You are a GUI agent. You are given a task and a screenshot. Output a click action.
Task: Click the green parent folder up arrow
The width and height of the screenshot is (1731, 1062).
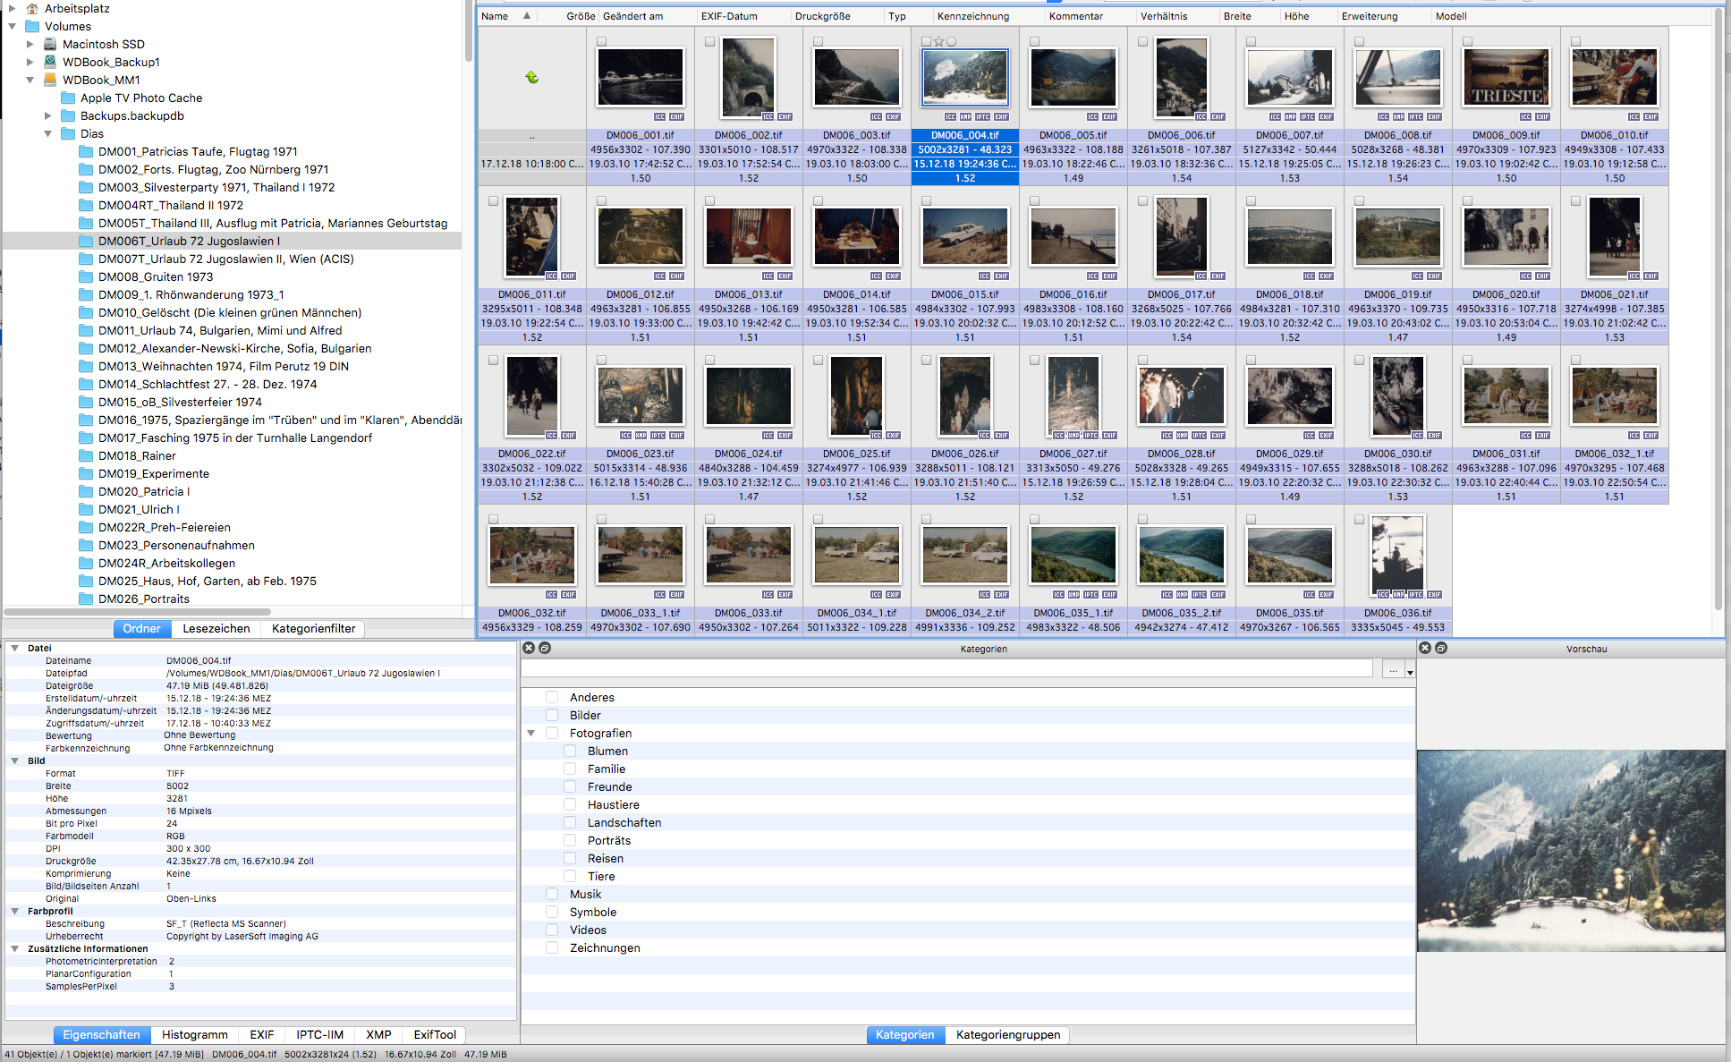[532, 78]
